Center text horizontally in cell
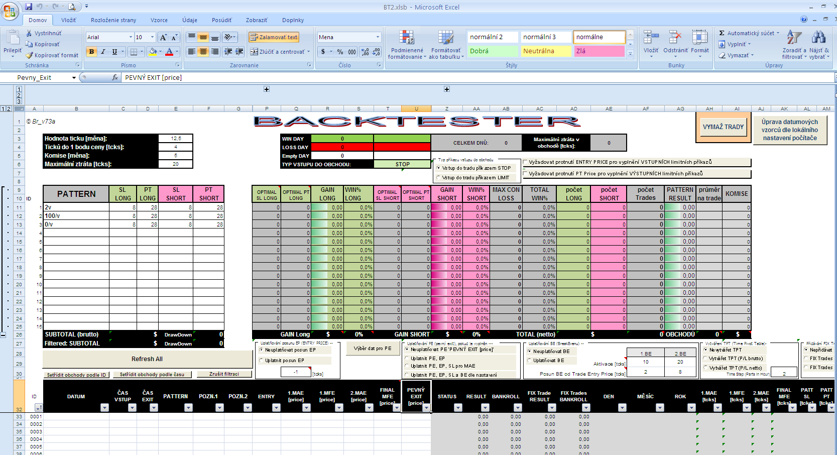The width and height of the screenshot is (837, 455). pyautogui.click(x=203, y=51)
